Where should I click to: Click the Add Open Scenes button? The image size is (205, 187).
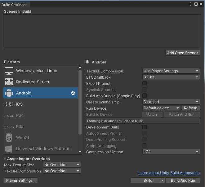coord(183,53)
